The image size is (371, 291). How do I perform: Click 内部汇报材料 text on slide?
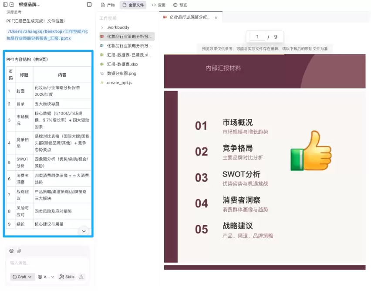[223, 68]
